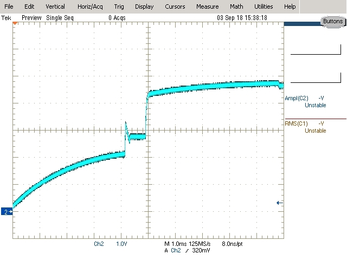Select the channel 2 ground reference marker
Screen dimensions: 347x260
[7, 212]
